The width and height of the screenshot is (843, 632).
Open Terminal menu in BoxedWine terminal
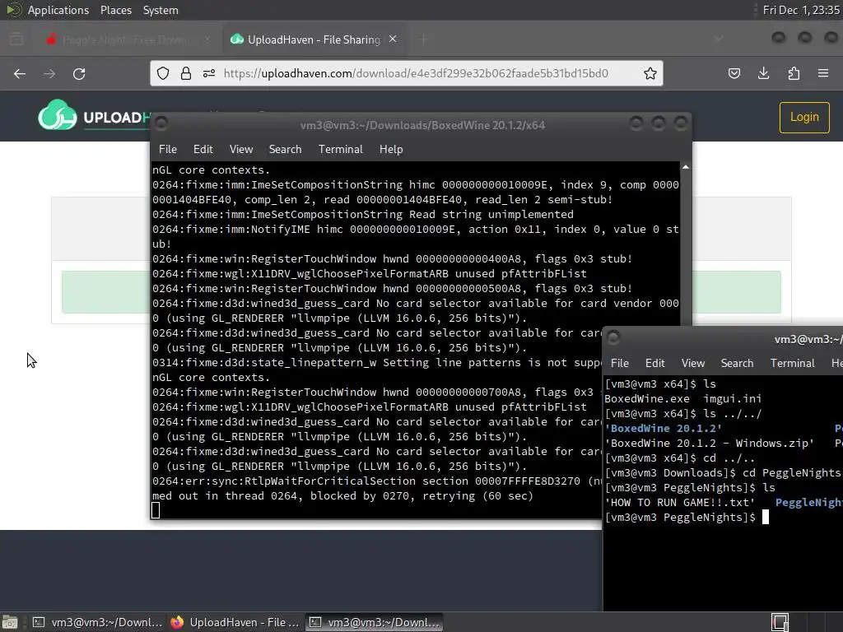(x=340, y=150)
